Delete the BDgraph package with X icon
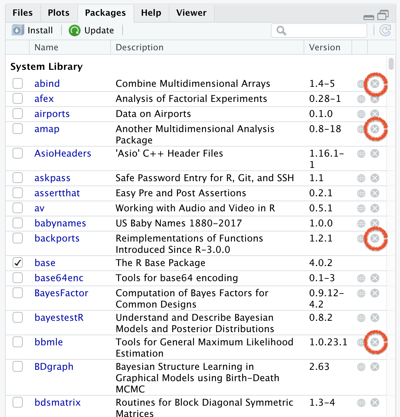The height and width of the screenshot is (417, 400). pos(374,367)
